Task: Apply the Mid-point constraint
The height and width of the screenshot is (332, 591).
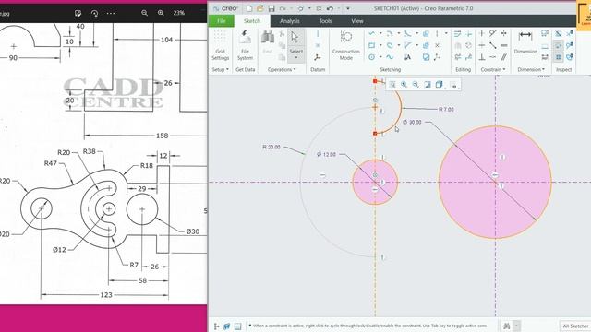Action: [492, 45]
